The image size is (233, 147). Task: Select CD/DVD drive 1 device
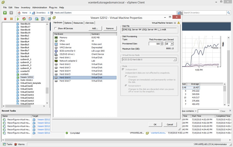85,54
